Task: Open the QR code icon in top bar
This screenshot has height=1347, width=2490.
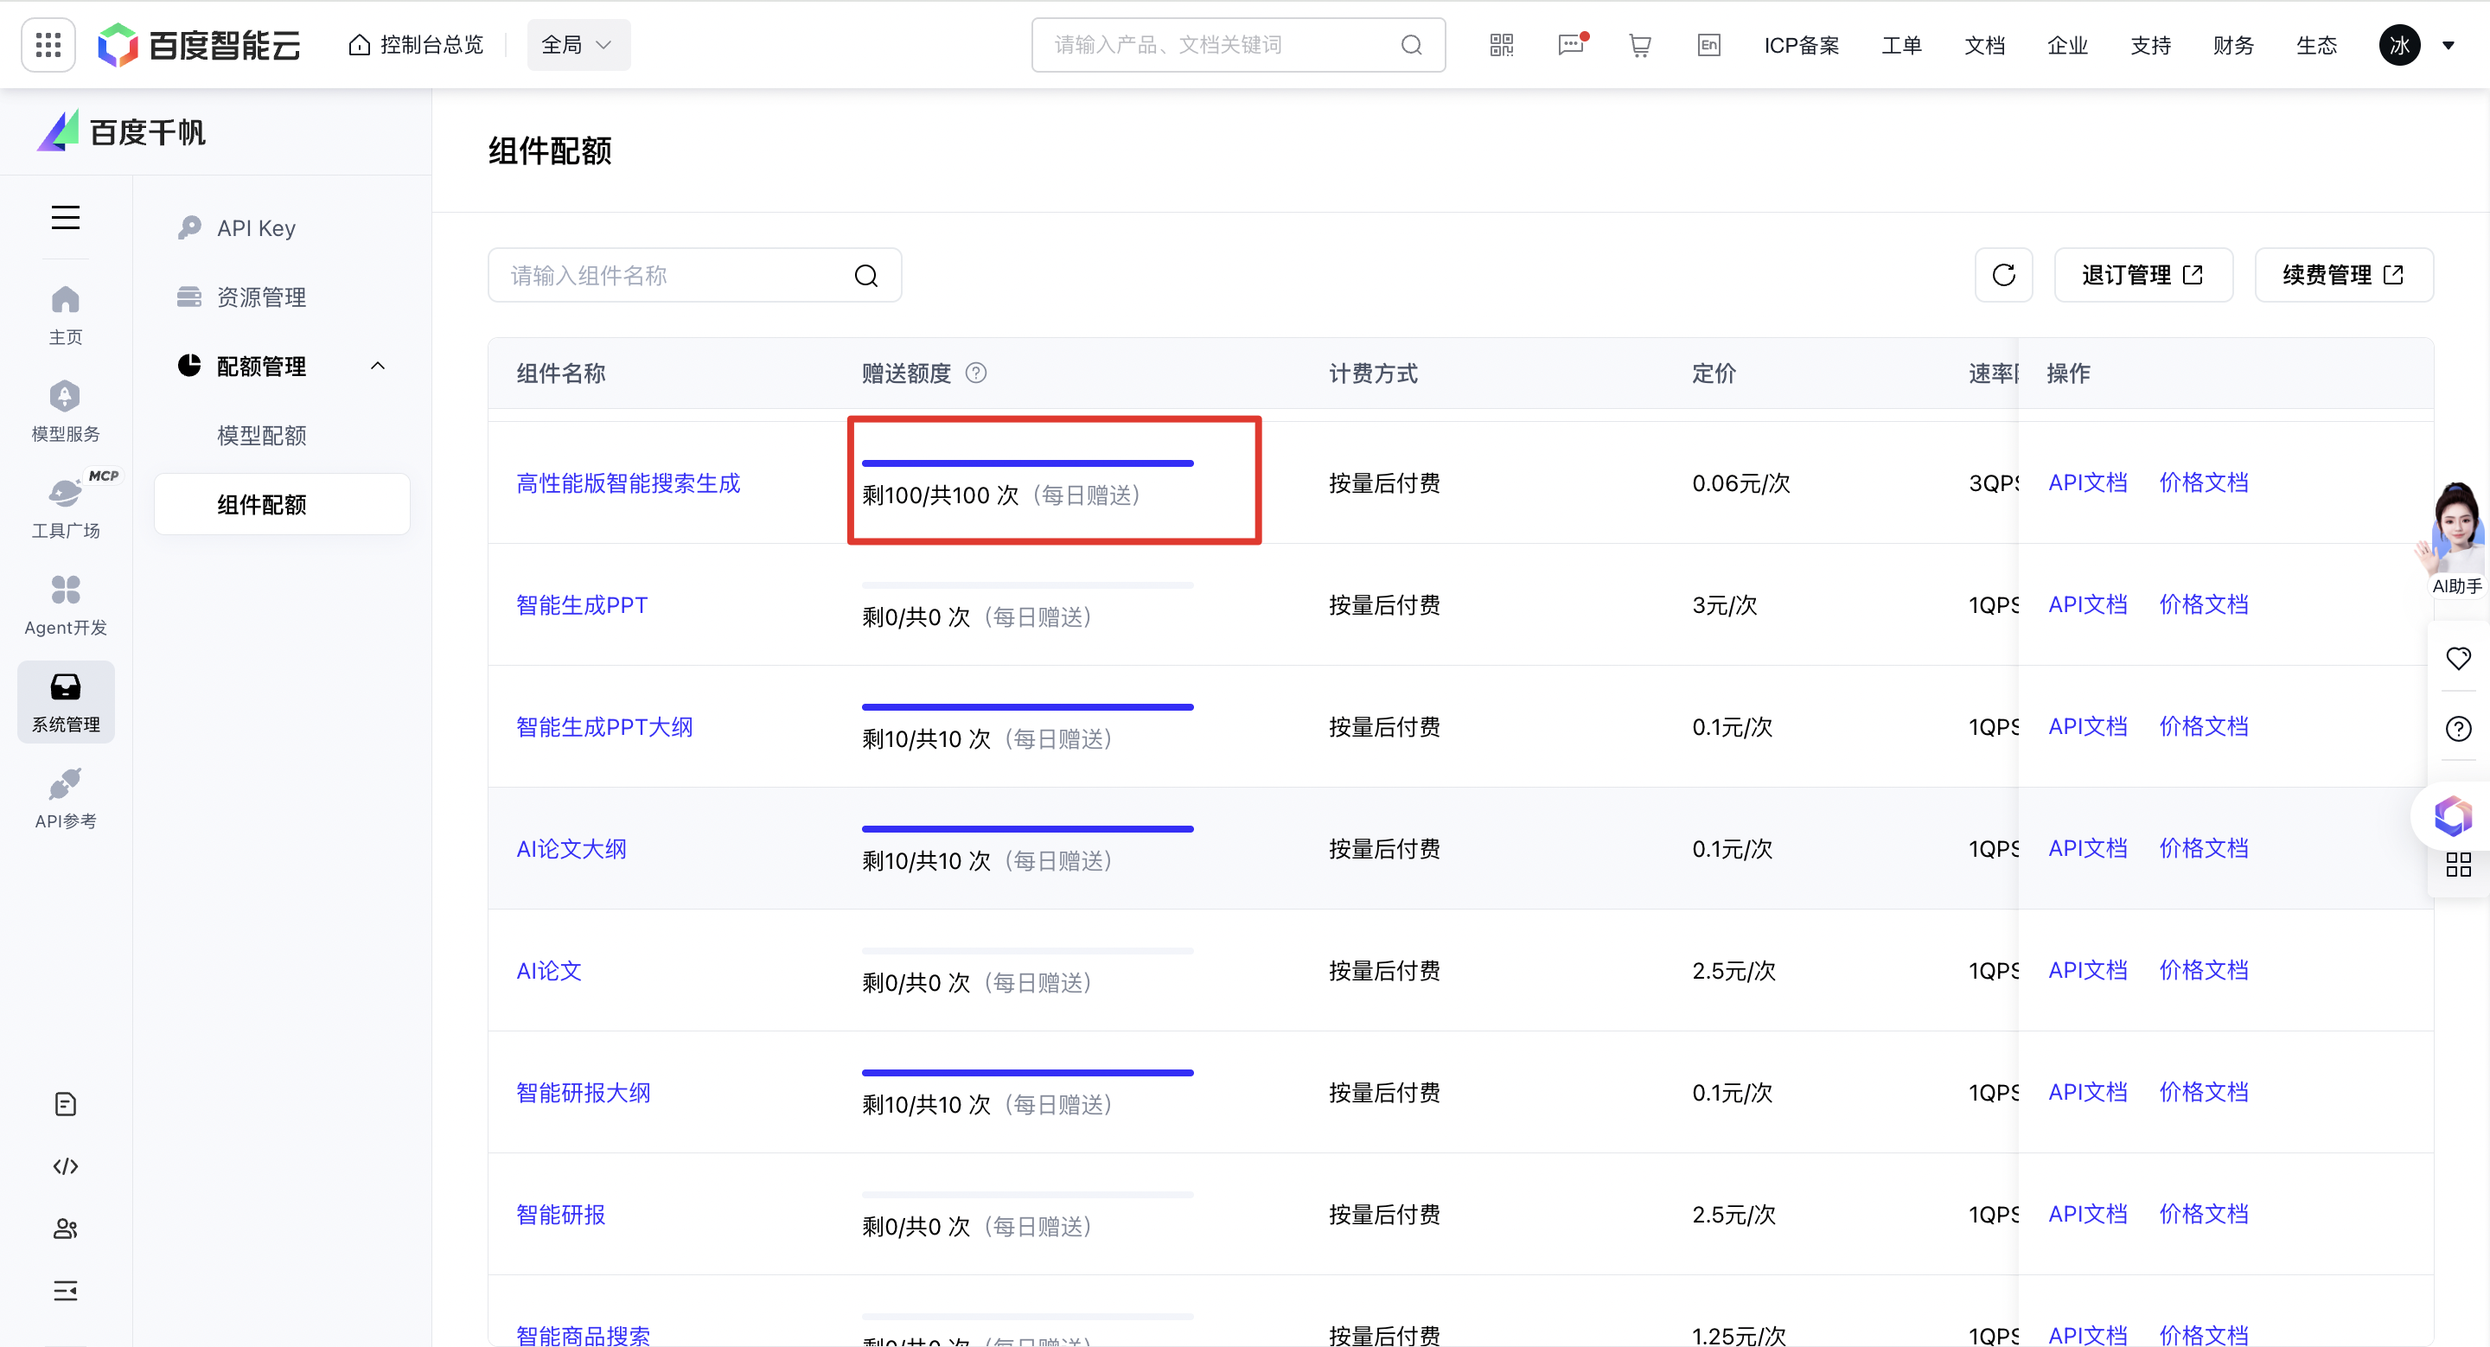Action: [1500, 44]
